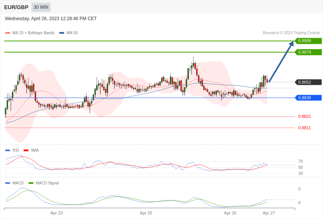323x219 pixels.
Task: Click the RSI 70 axis value
Action: (x=301, y=161)
